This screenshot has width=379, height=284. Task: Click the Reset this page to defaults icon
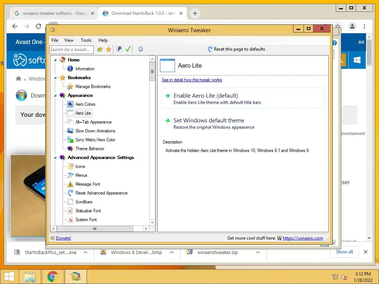click(210, 49)
